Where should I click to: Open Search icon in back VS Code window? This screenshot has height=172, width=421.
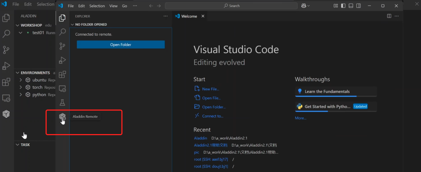click(x=6, y=34)
